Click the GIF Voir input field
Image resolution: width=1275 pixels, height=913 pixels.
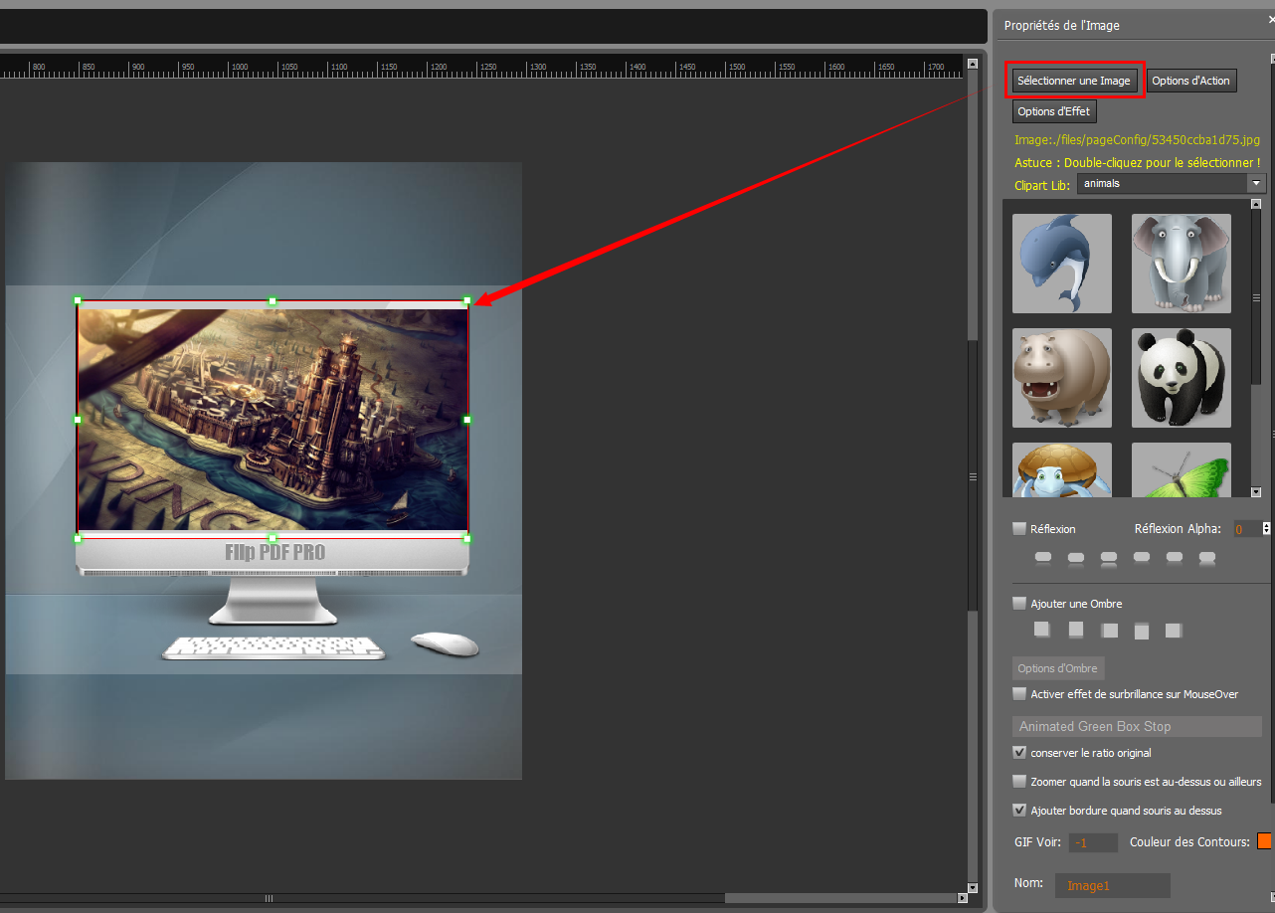(x=1094, y=842)
